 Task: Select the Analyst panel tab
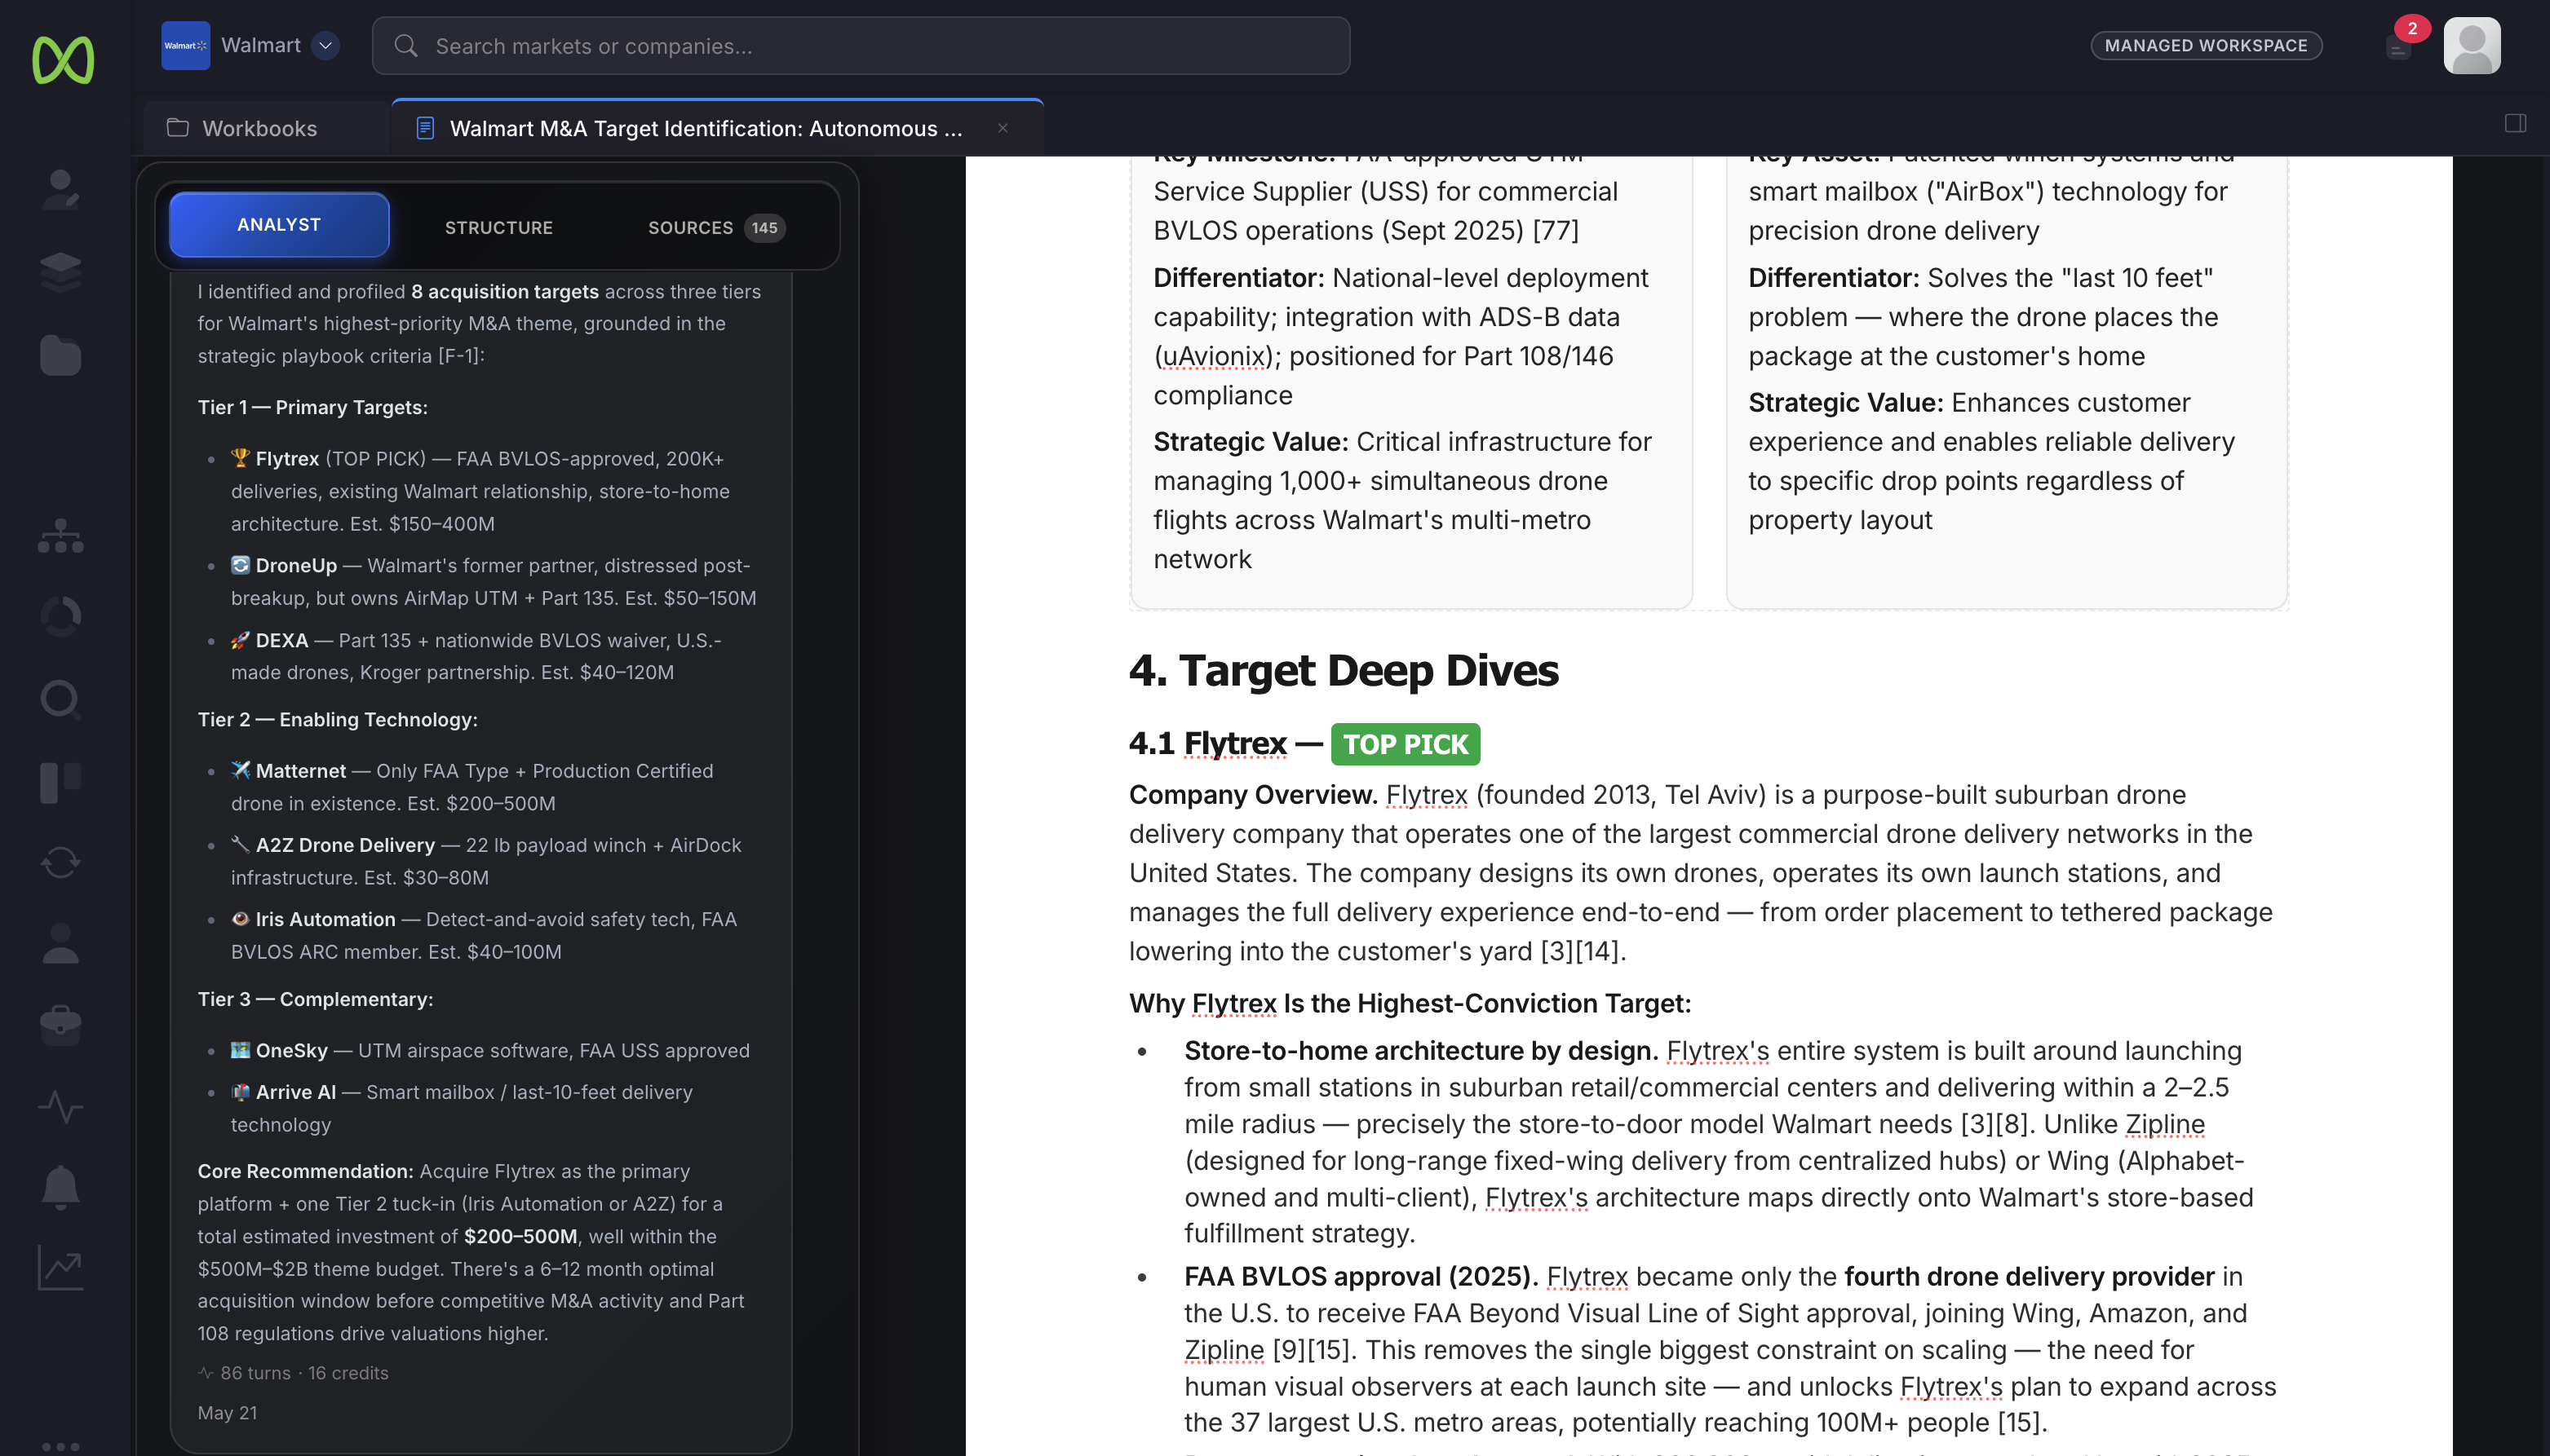(279, 225)
